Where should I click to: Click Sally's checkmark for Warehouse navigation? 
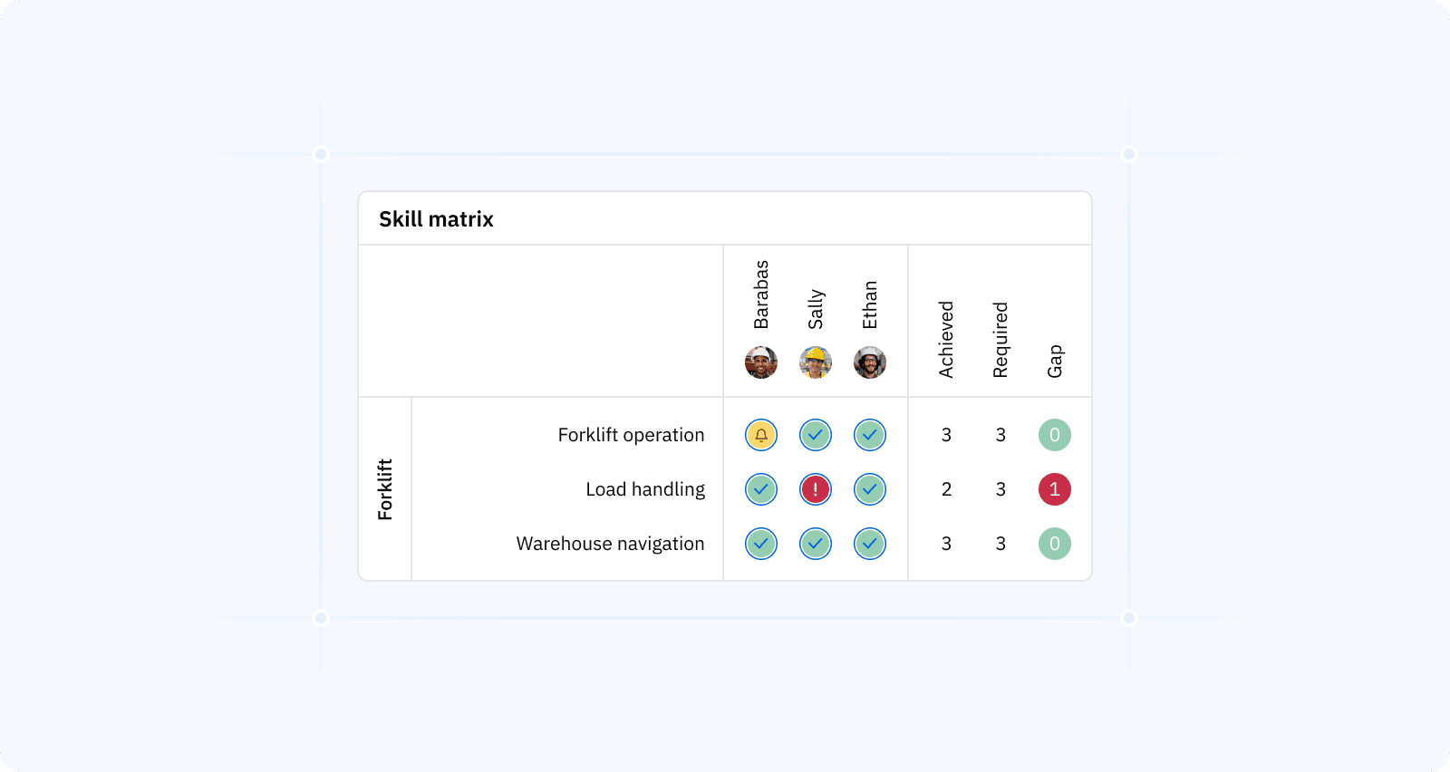(x=816, y=544)
